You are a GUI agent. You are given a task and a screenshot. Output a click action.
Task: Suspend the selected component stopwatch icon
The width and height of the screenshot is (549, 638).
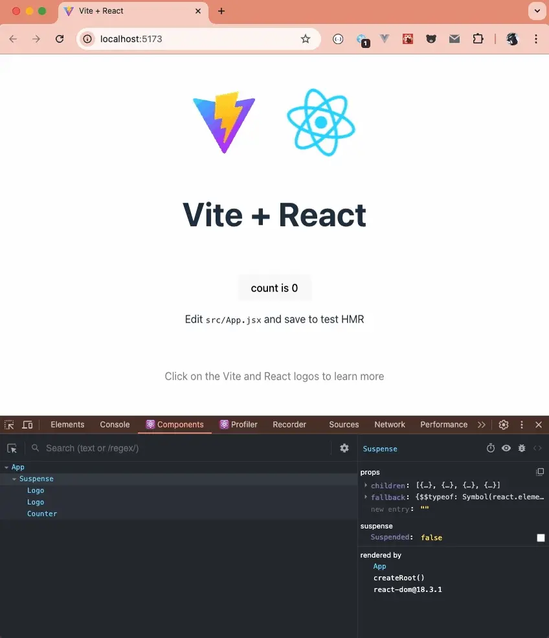coord(491,448)
